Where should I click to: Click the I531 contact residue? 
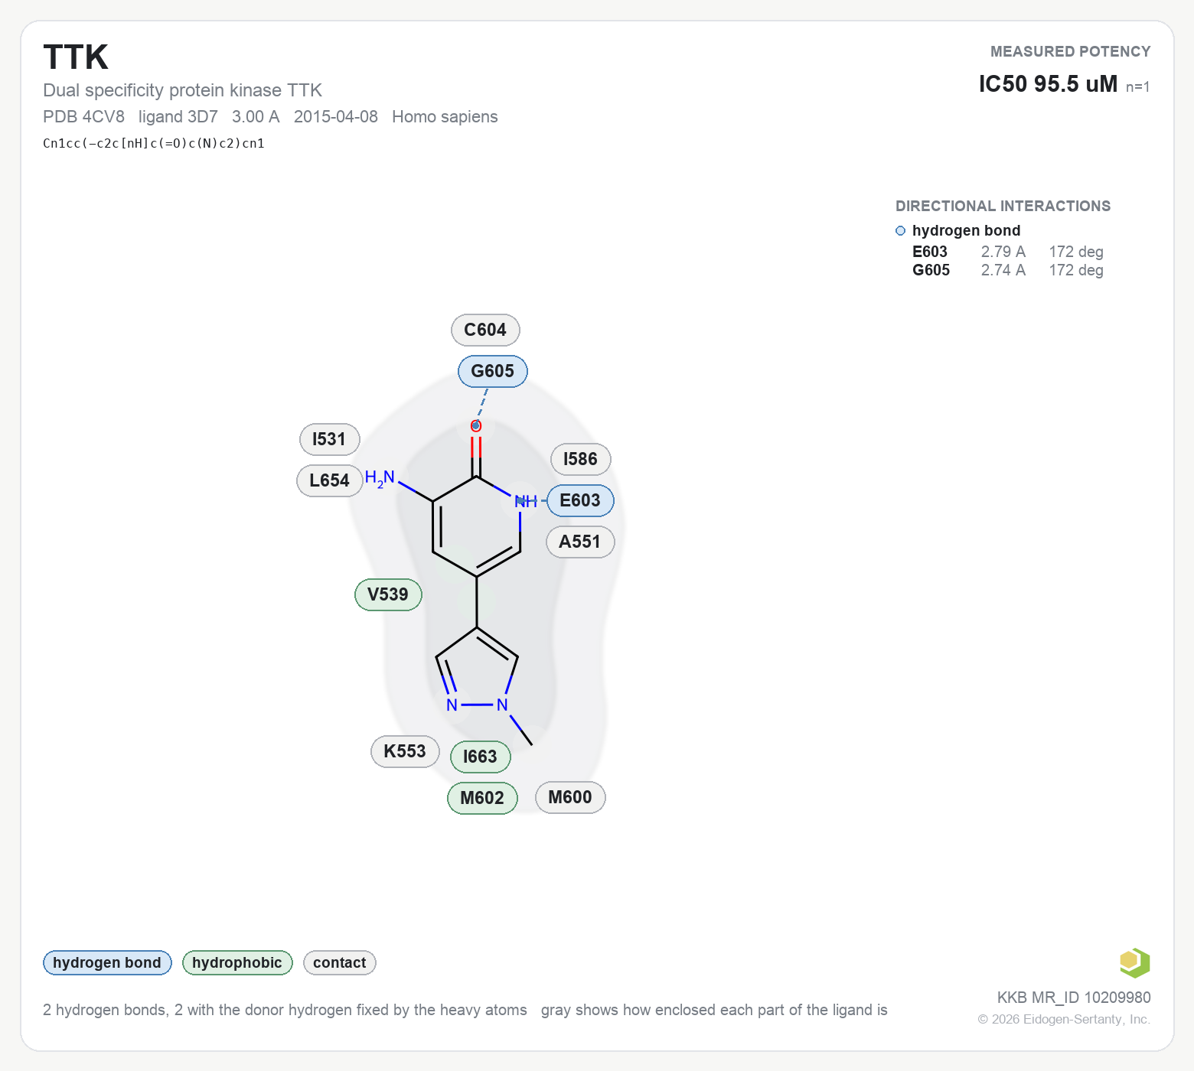tap(329, 439)
